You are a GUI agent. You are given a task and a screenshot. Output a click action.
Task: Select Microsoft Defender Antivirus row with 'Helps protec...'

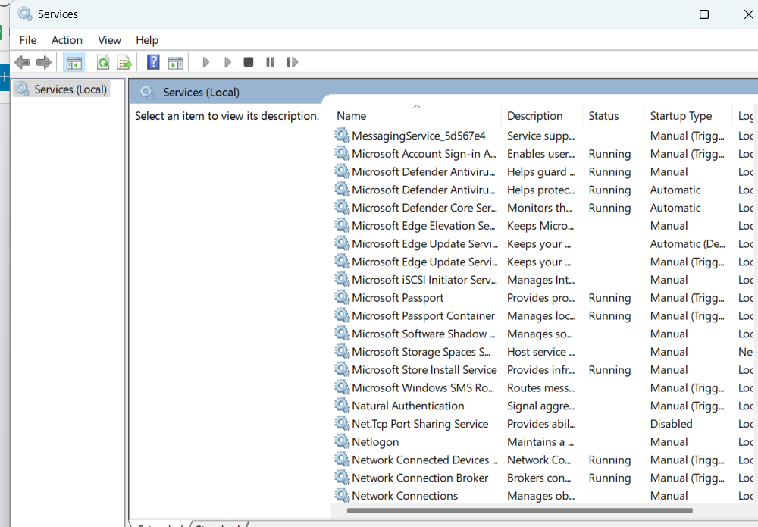(424, 190)
